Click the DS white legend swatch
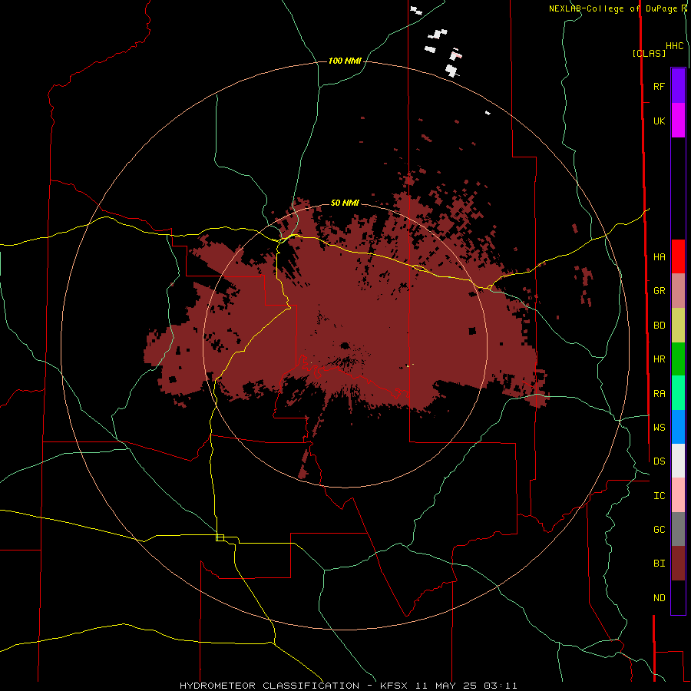The image size is (691, 691). (x=678, y=461)
